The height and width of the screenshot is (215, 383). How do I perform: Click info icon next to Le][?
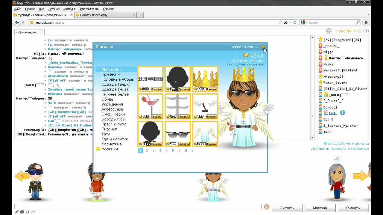click(x=343, y=113)
